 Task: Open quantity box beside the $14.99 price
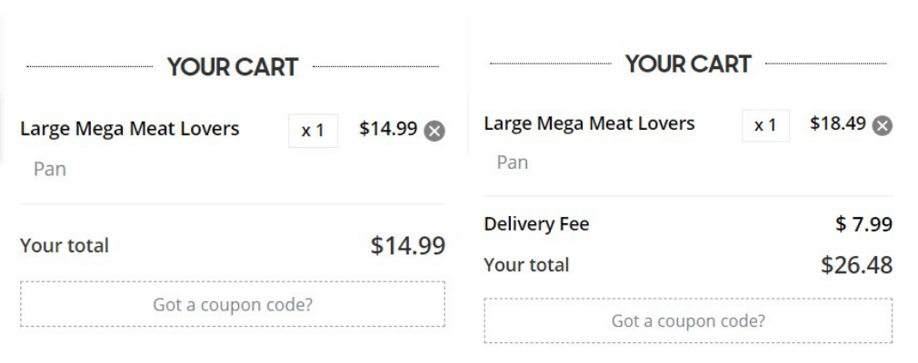click(x=313, y=131)
